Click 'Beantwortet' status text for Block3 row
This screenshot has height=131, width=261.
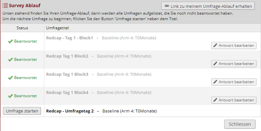point(25,78)
